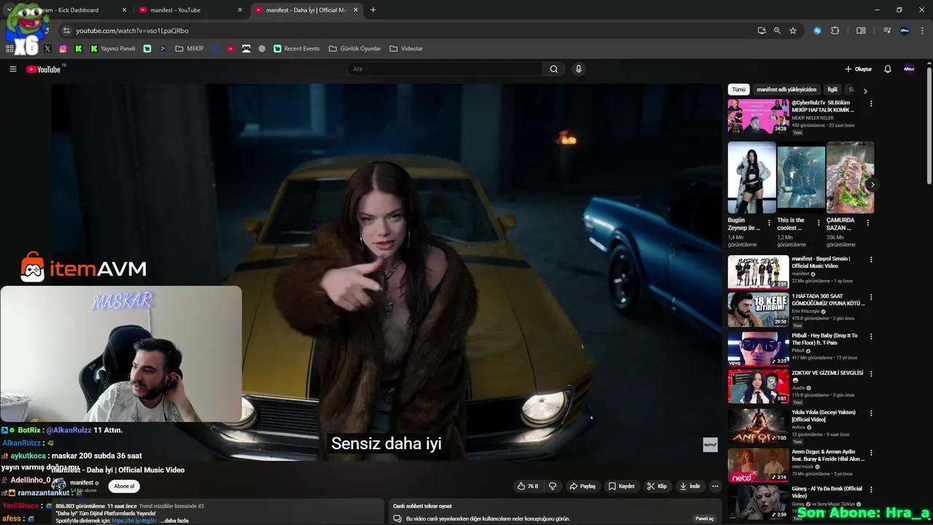Open the Recent Events bookmark
The image size is (933, 525).
[297, 49]
